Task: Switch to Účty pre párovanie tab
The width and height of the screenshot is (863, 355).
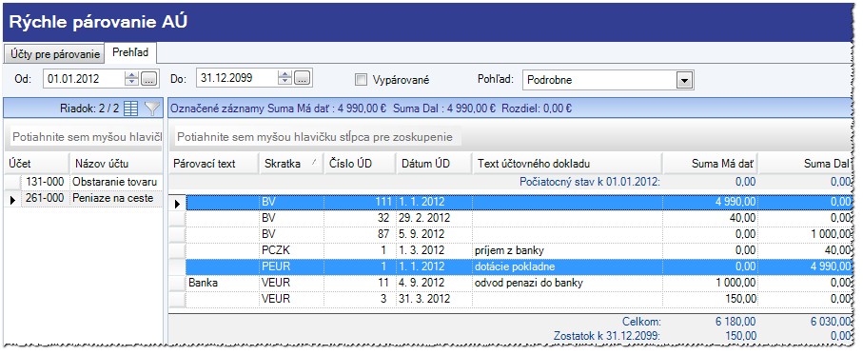Action: (55, 54)
